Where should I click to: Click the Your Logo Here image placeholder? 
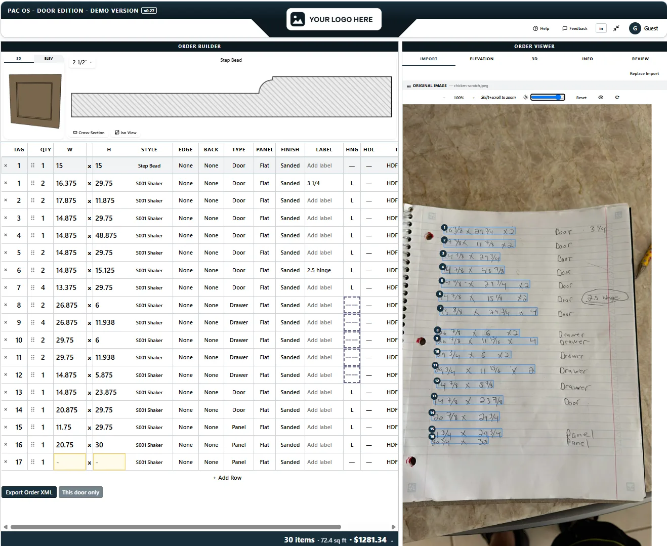pyautogui.click(x=334, y=19)
